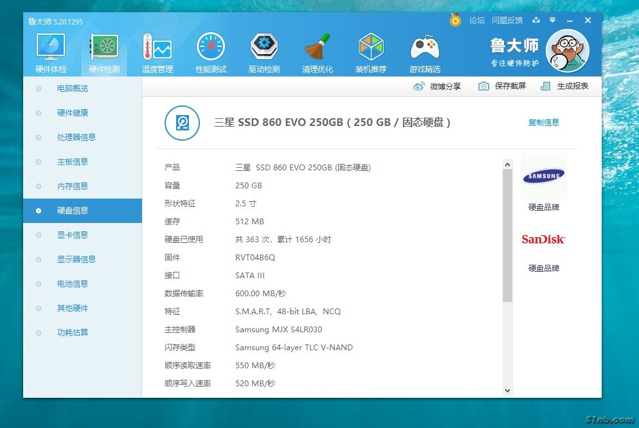Click 生成报表 to generate report
The width and height of the screenshot is (639, 428).
(x=564, y=86)
